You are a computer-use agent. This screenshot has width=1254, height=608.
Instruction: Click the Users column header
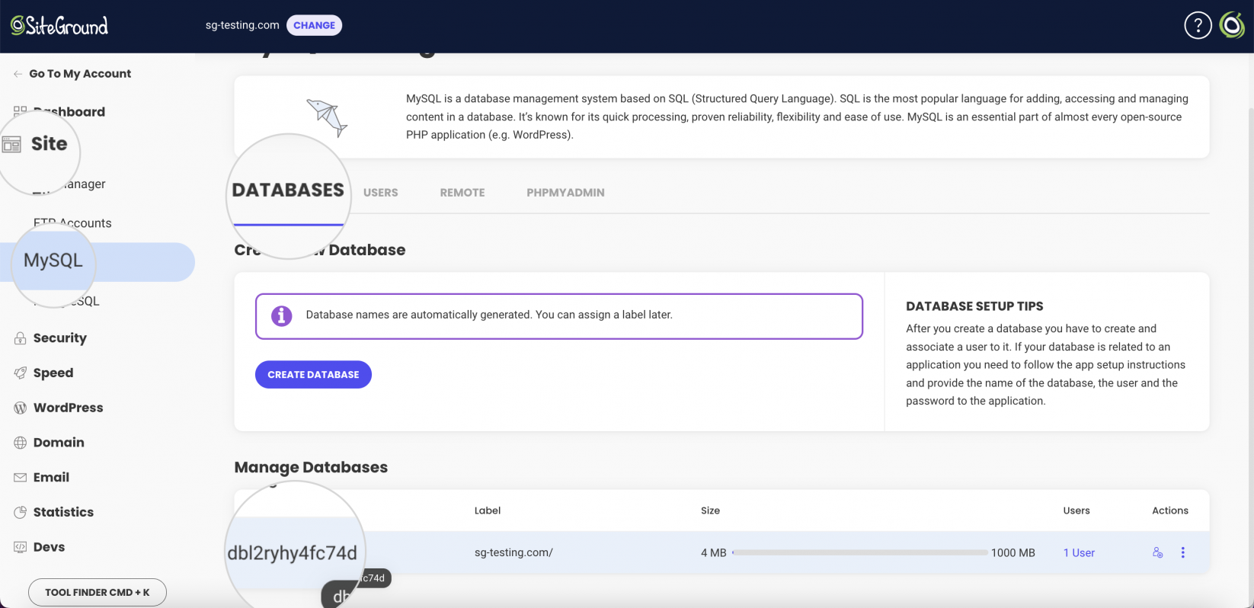pos(1076,510)
